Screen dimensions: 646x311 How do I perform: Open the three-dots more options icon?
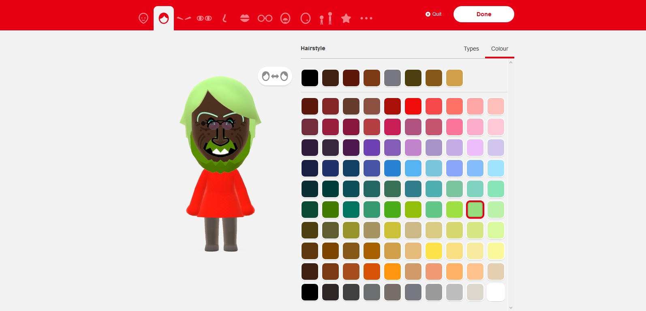point(366,18)
